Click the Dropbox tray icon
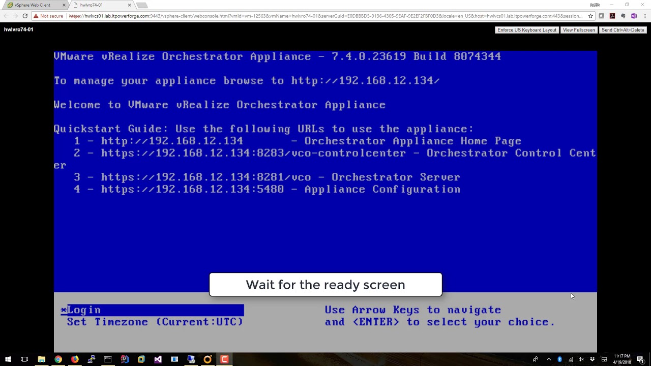651x366 pixels. (592, 359)
